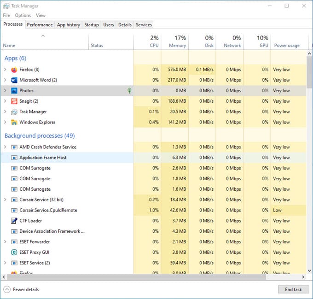The image size is (313, 299).
Task: Click the Microsoft Word icon
Action: tap(14, 80)
